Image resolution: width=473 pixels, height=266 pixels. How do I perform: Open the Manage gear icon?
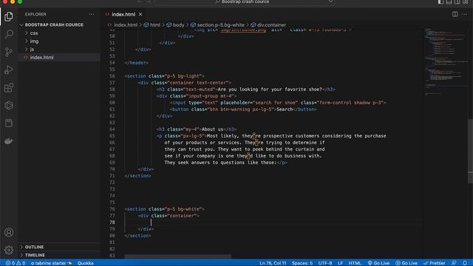pyautogui.click(x=9, y=250)
